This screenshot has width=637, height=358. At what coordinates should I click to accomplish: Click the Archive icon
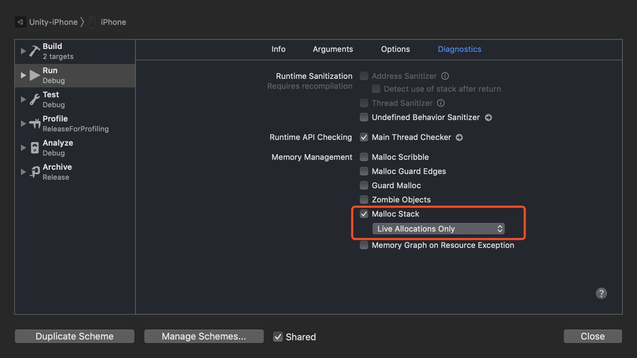point(34,172)
